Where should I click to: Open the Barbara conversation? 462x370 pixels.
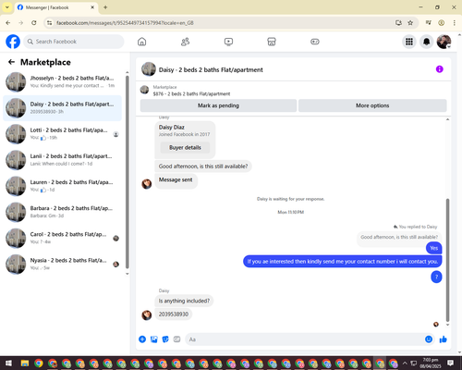tap(62, 212)
